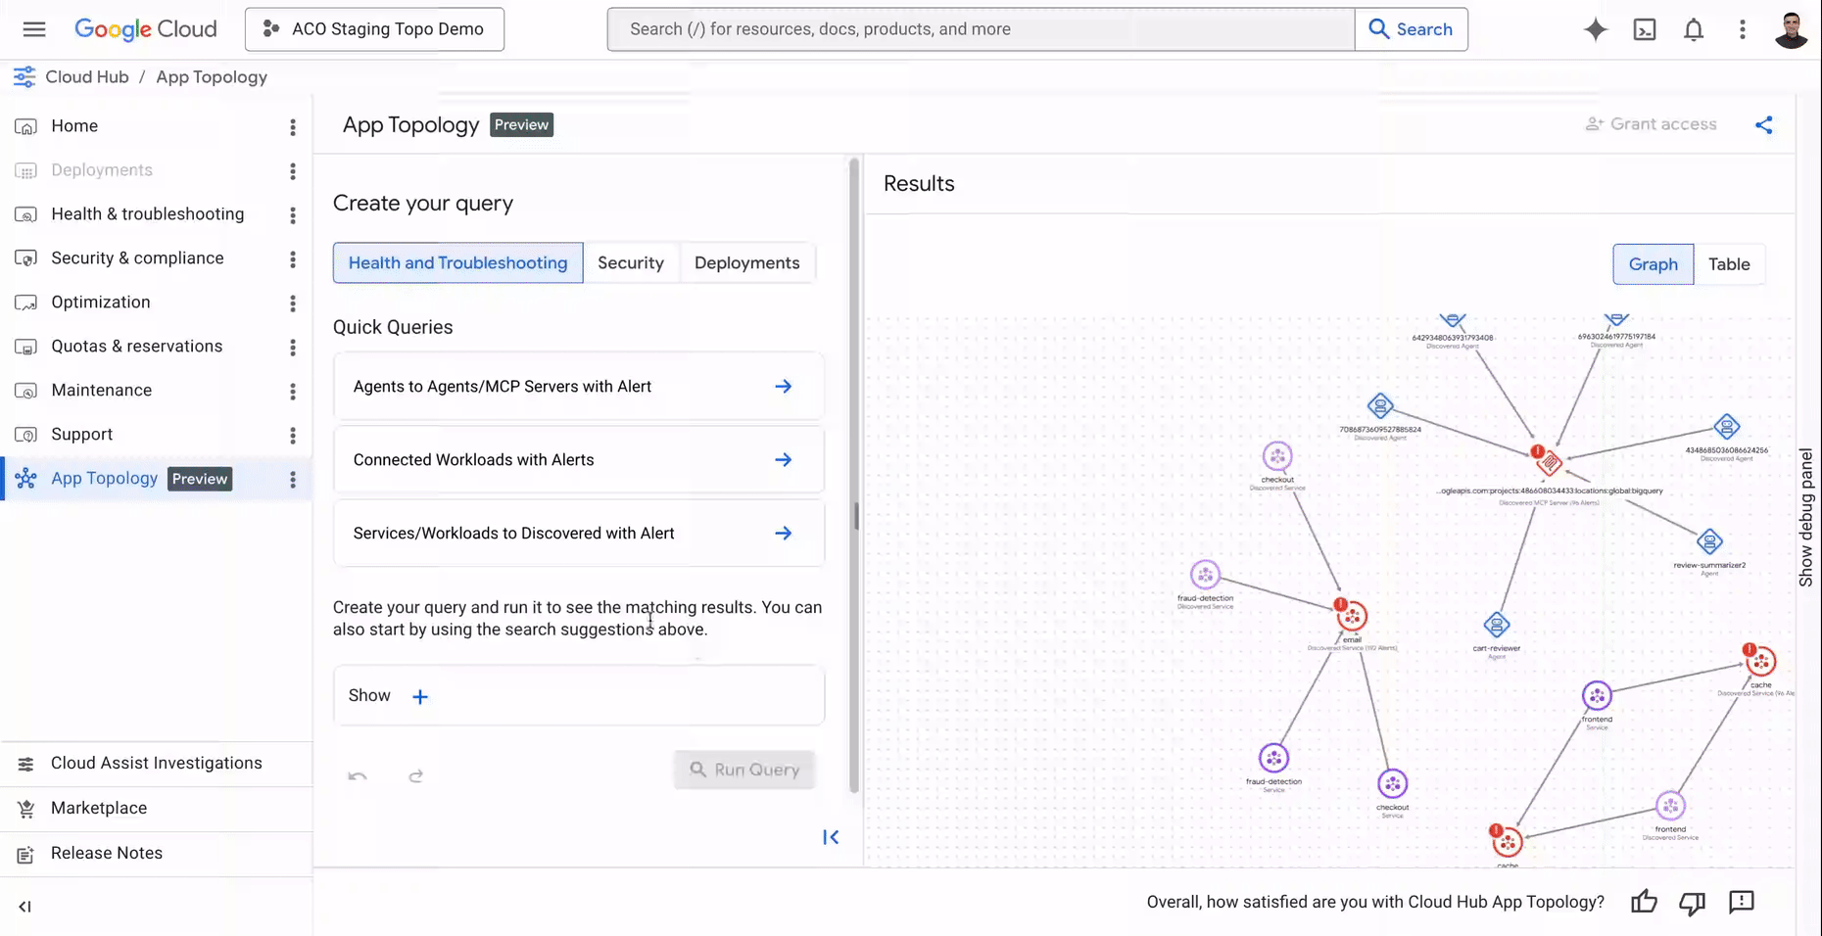
Task: Open the kebab menu next to App Topology
Action: tap(292, 480)
